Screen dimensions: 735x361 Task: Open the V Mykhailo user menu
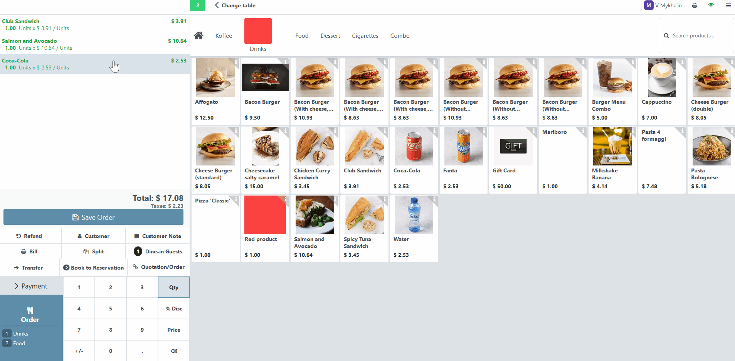663,5
